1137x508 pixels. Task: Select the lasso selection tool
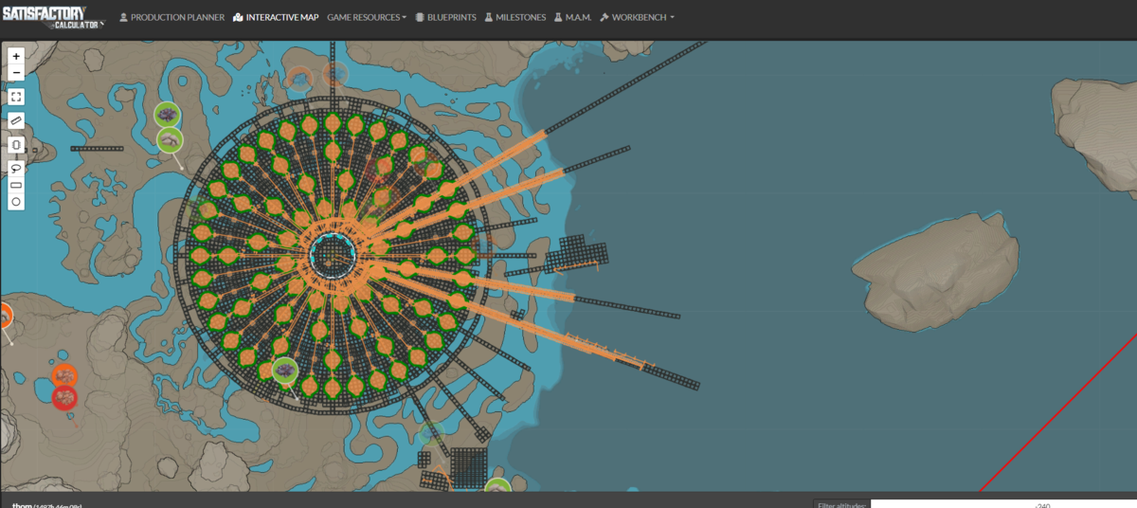coord(16,168)
